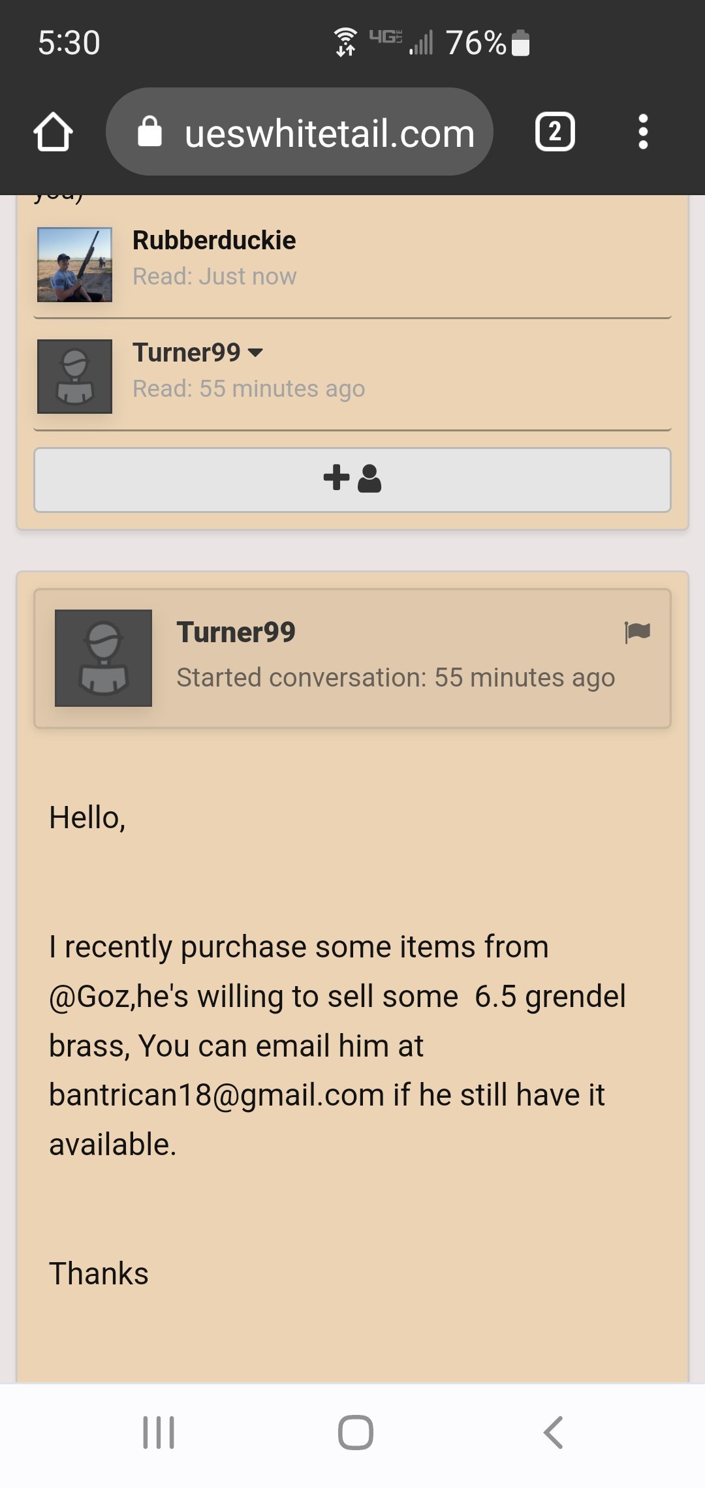705x1488 pixels.
Task: Open Turner99 author name in message header
Action: [x=236, y=632]
